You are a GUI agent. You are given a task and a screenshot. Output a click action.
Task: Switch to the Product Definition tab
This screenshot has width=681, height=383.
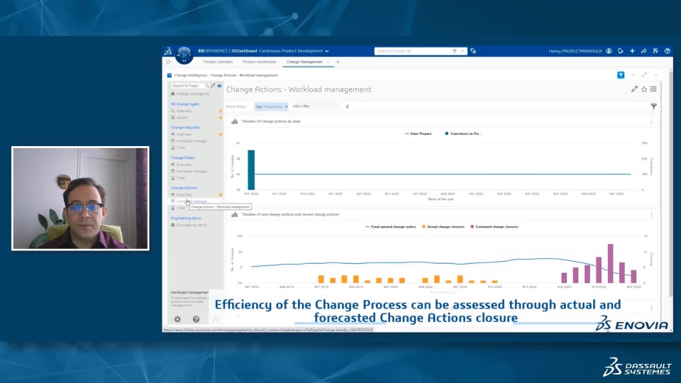(218, 62)
